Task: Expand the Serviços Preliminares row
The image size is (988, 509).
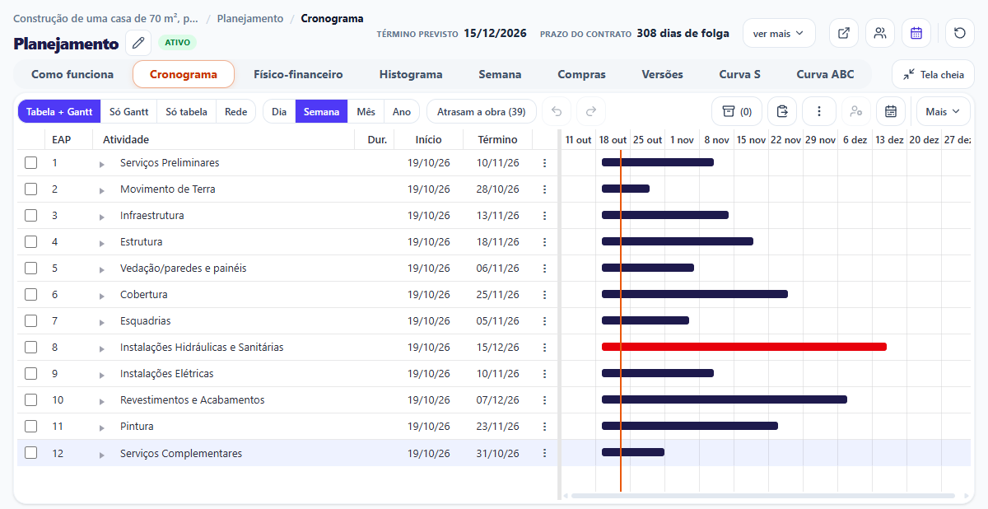Action: (x=102, y=164)
